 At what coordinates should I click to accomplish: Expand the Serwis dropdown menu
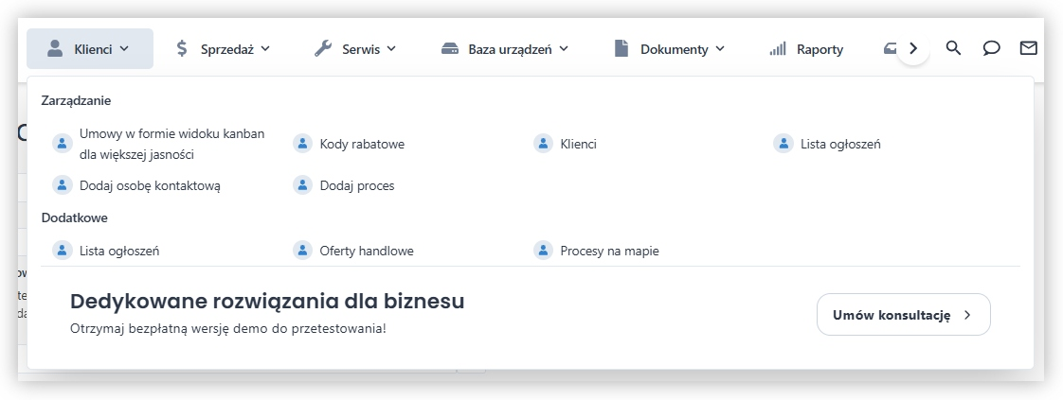coord(355,49)
